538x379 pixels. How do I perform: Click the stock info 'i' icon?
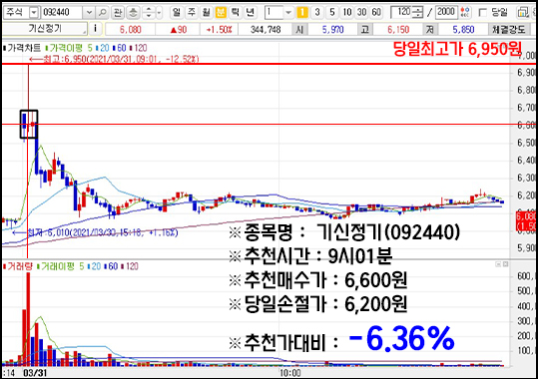[x=95, y=29]
